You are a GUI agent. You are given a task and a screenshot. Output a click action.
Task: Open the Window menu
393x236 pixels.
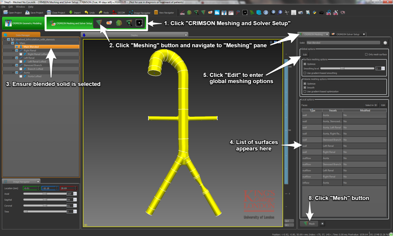20,7
